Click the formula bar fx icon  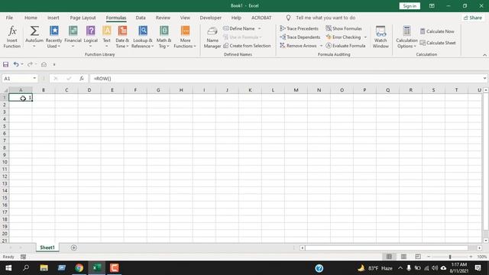click(82, 79)
